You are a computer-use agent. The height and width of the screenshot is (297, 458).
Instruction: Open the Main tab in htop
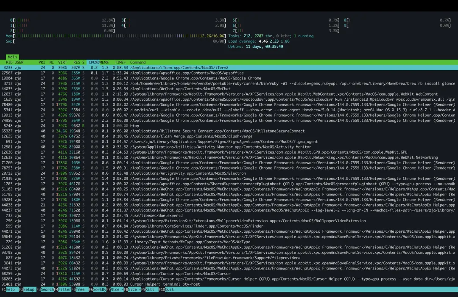12,57
